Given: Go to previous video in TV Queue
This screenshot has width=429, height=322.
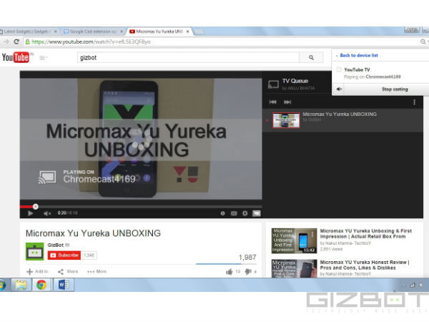Looking at the screenshot, I should (273, 102).
